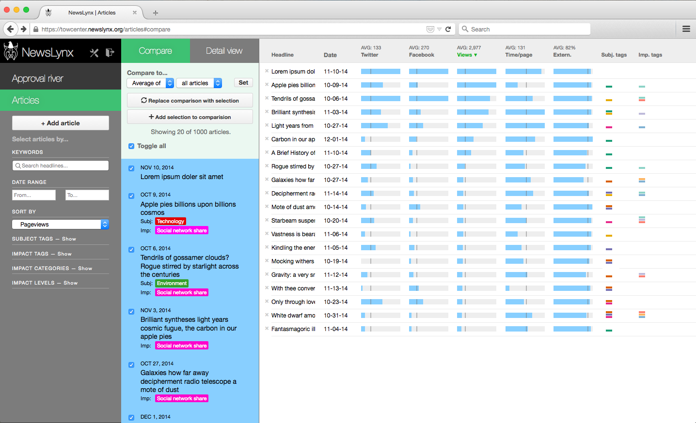Deselect the OCT 27, 2014 Galaxies article checkbox

point(131,365)
